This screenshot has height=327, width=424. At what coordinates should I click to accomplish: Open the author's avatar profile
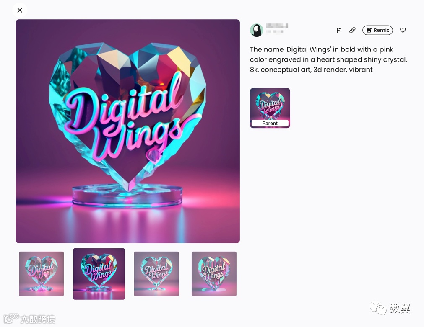pos(256,30)
